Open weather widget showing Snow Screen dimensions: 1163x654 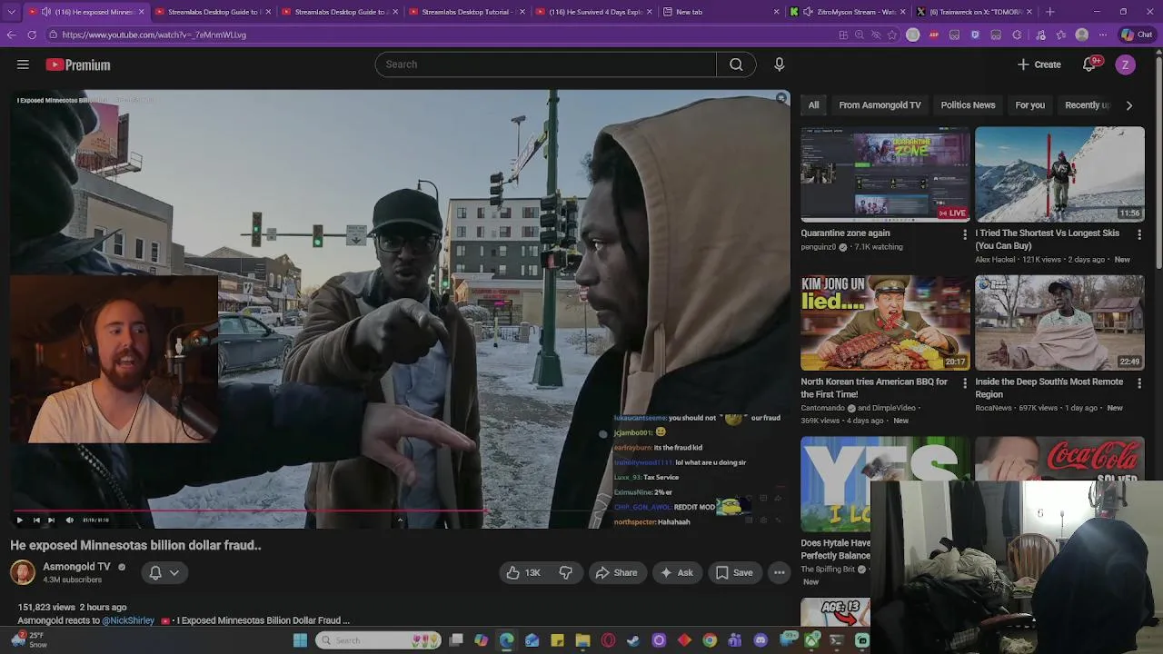click(x=28, y=639)
